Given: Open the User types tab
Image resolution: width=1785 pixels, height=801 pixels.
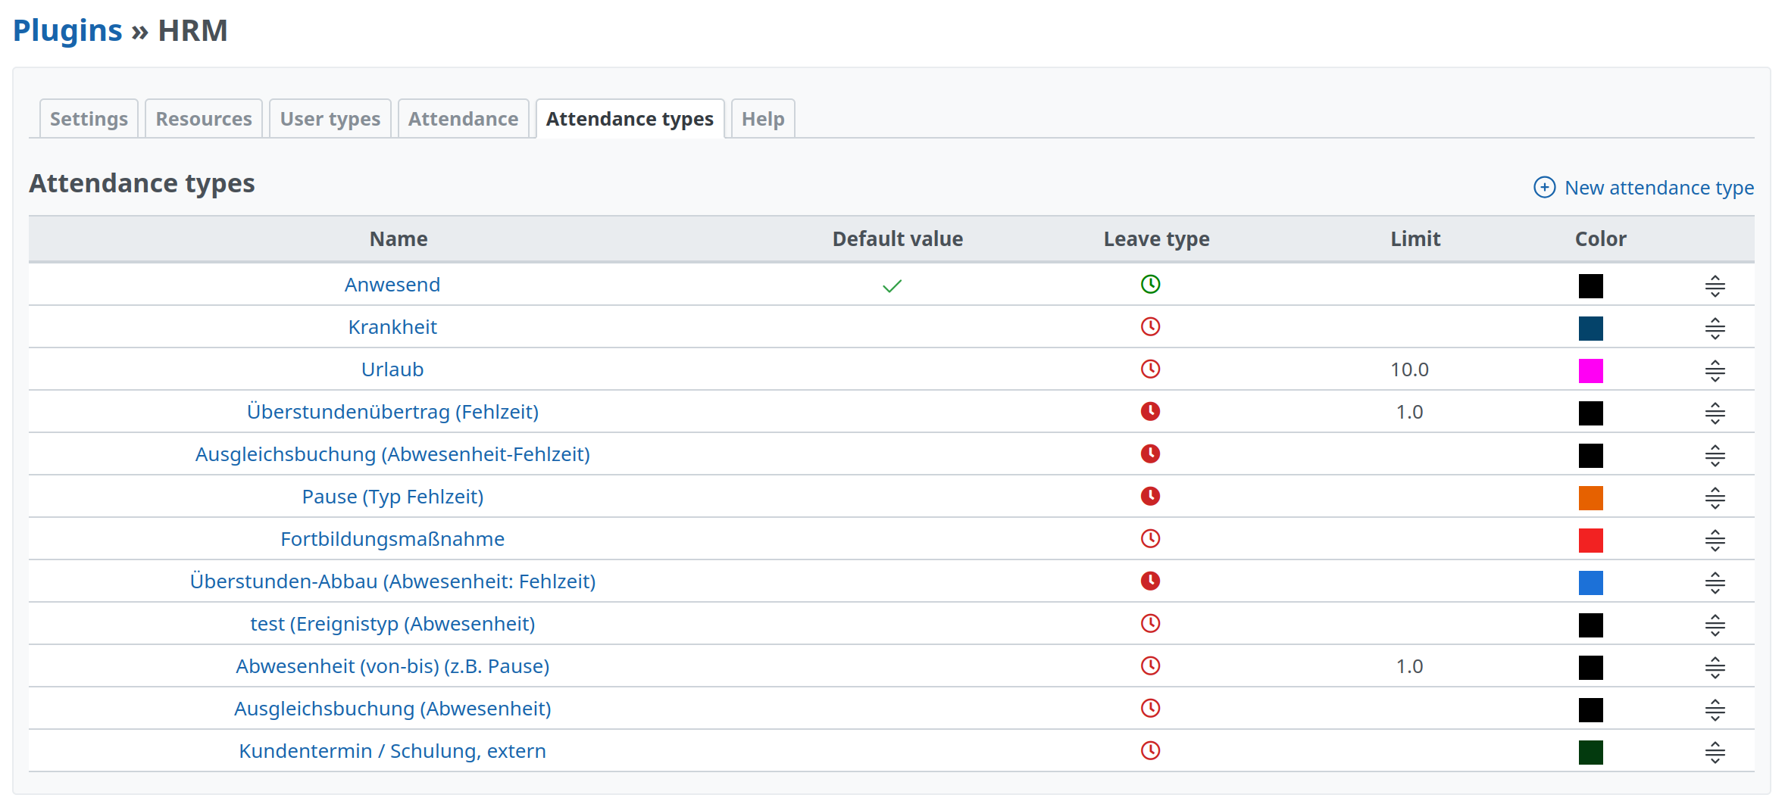Looking at the screenshot, I should point(330,119).
